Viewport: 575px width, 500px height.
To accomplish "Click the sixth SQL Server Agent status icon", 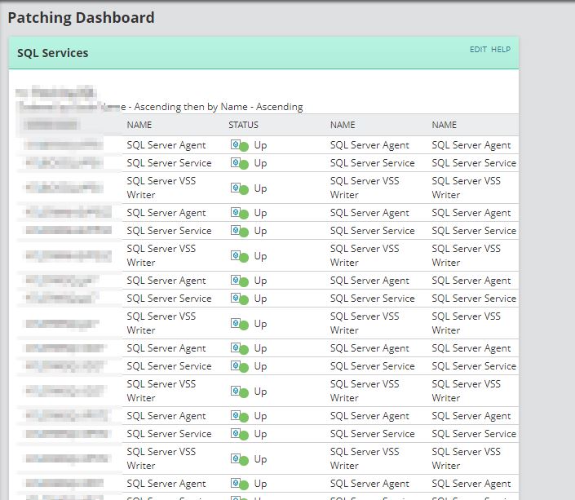I will (x=240, y=484).
